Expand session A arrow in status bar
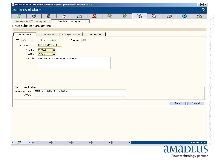Screen dimensions: 215x161 pyautogui.click(x=30, y=143)
